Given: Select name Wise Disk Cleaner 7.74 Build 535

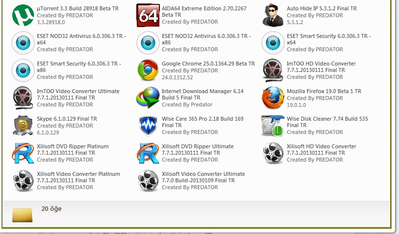Looking at the screenshot, I should coord(327,119).
